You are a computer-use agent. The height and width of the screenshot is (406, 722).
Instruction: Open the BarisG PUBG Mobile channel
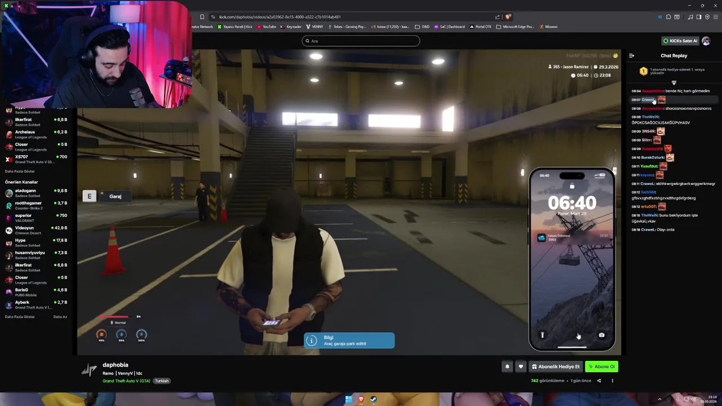[36, 292]
